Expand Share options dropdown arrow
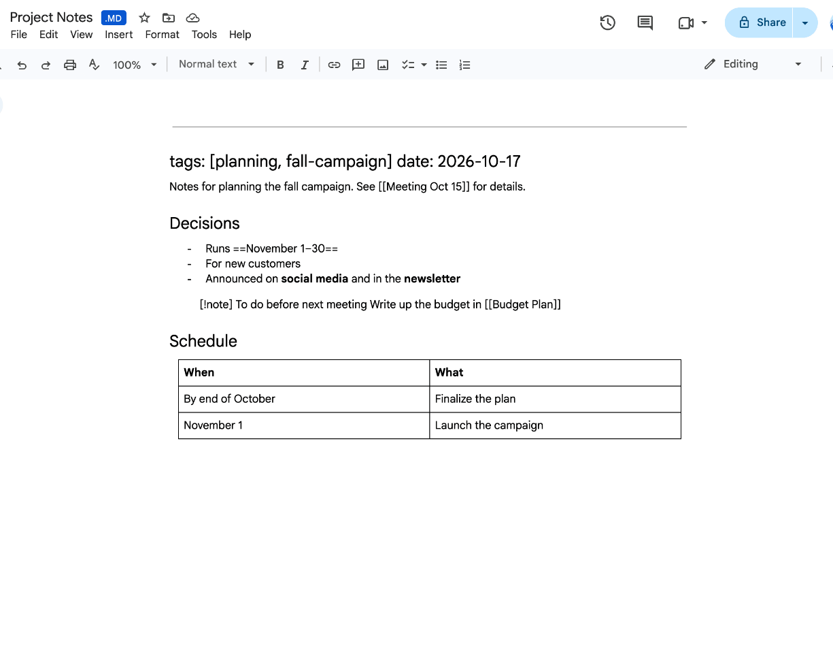The image size is (833, 667). pos(805,22)
